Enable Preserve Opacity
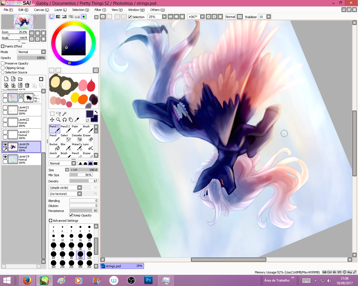Image resolution: width=358 pixels, height=286 pixels. (x=3, y=63)
